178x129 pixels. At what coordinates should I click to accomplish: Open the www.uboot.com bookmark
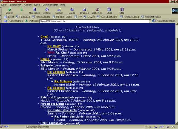tap(108, 17)
